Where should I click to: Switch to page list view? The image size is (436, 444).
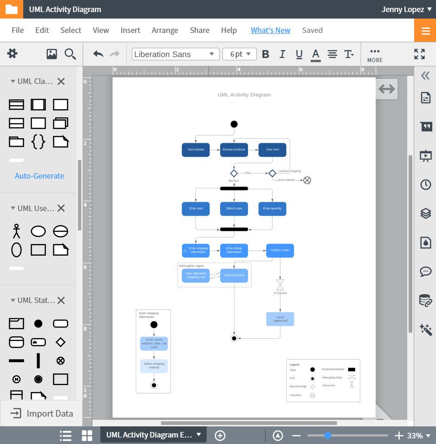66,436
